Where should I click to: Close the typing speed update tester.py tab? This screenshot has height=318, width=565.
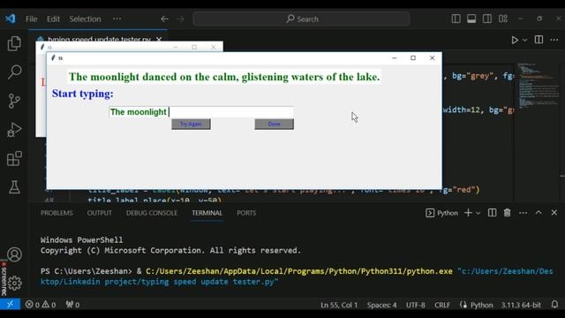159,39
